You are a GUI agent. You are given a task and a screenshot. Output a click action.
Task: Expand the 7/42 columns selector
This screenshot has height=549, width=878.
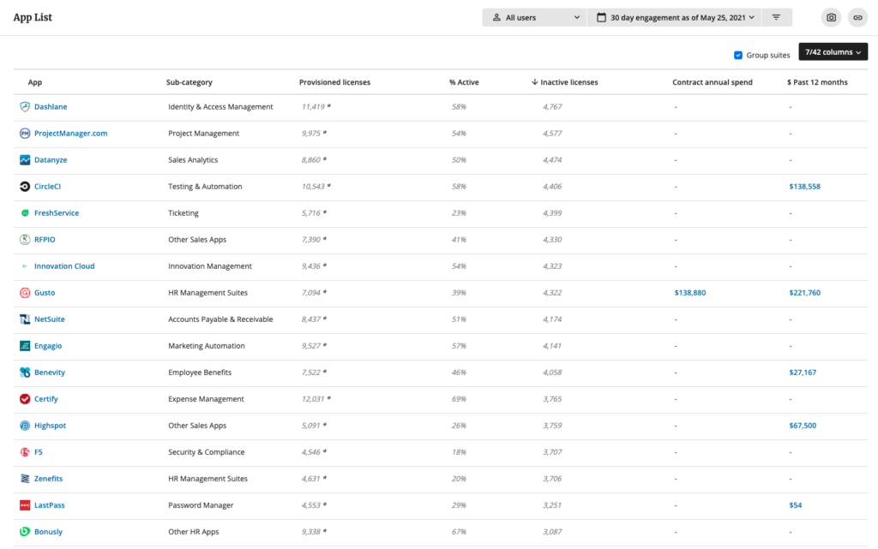833,51
